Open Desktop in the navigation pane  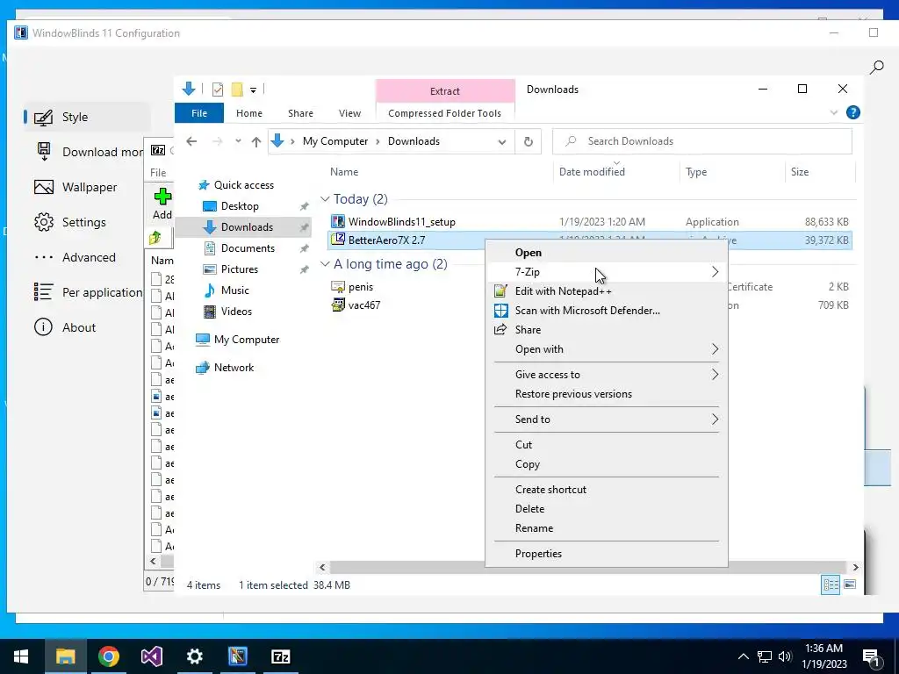coord(240,205)
